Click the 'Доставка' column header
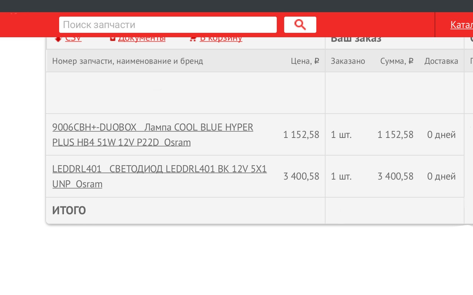 coord(441,61)
